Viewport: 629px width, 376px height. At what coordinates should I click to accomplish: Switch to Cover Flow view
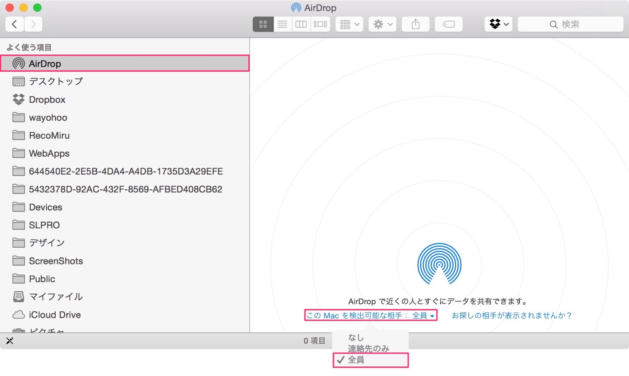[321, 24]
